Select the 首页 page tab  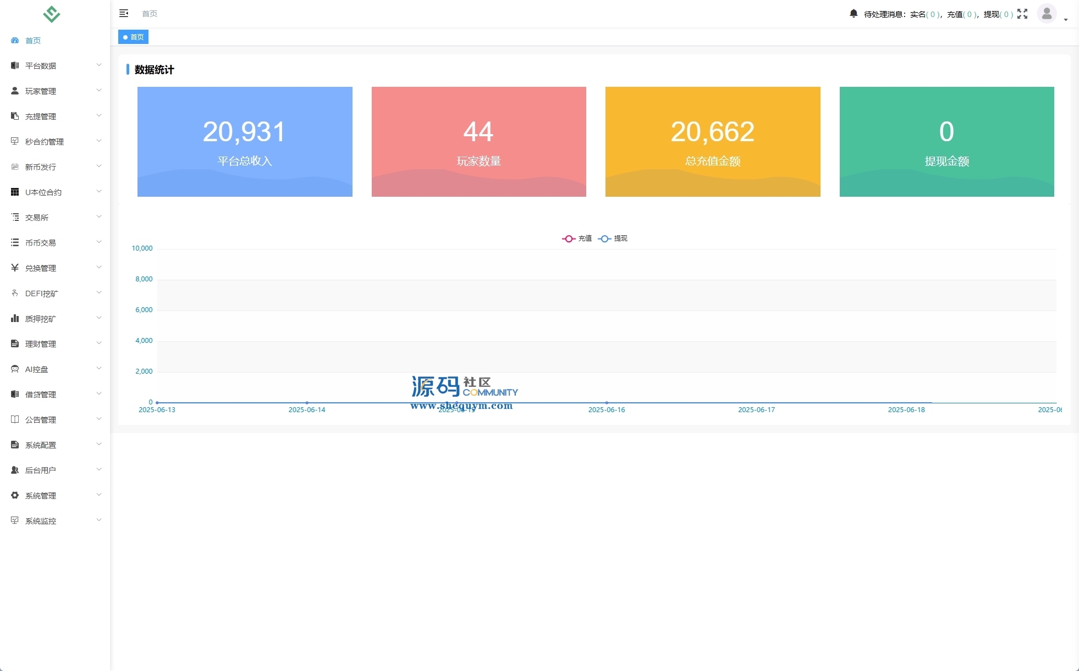(134, 37)
